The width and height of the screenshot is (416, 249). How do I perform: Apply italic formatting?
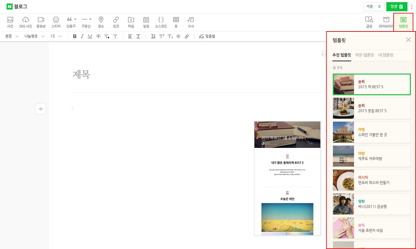coord(82,36)
